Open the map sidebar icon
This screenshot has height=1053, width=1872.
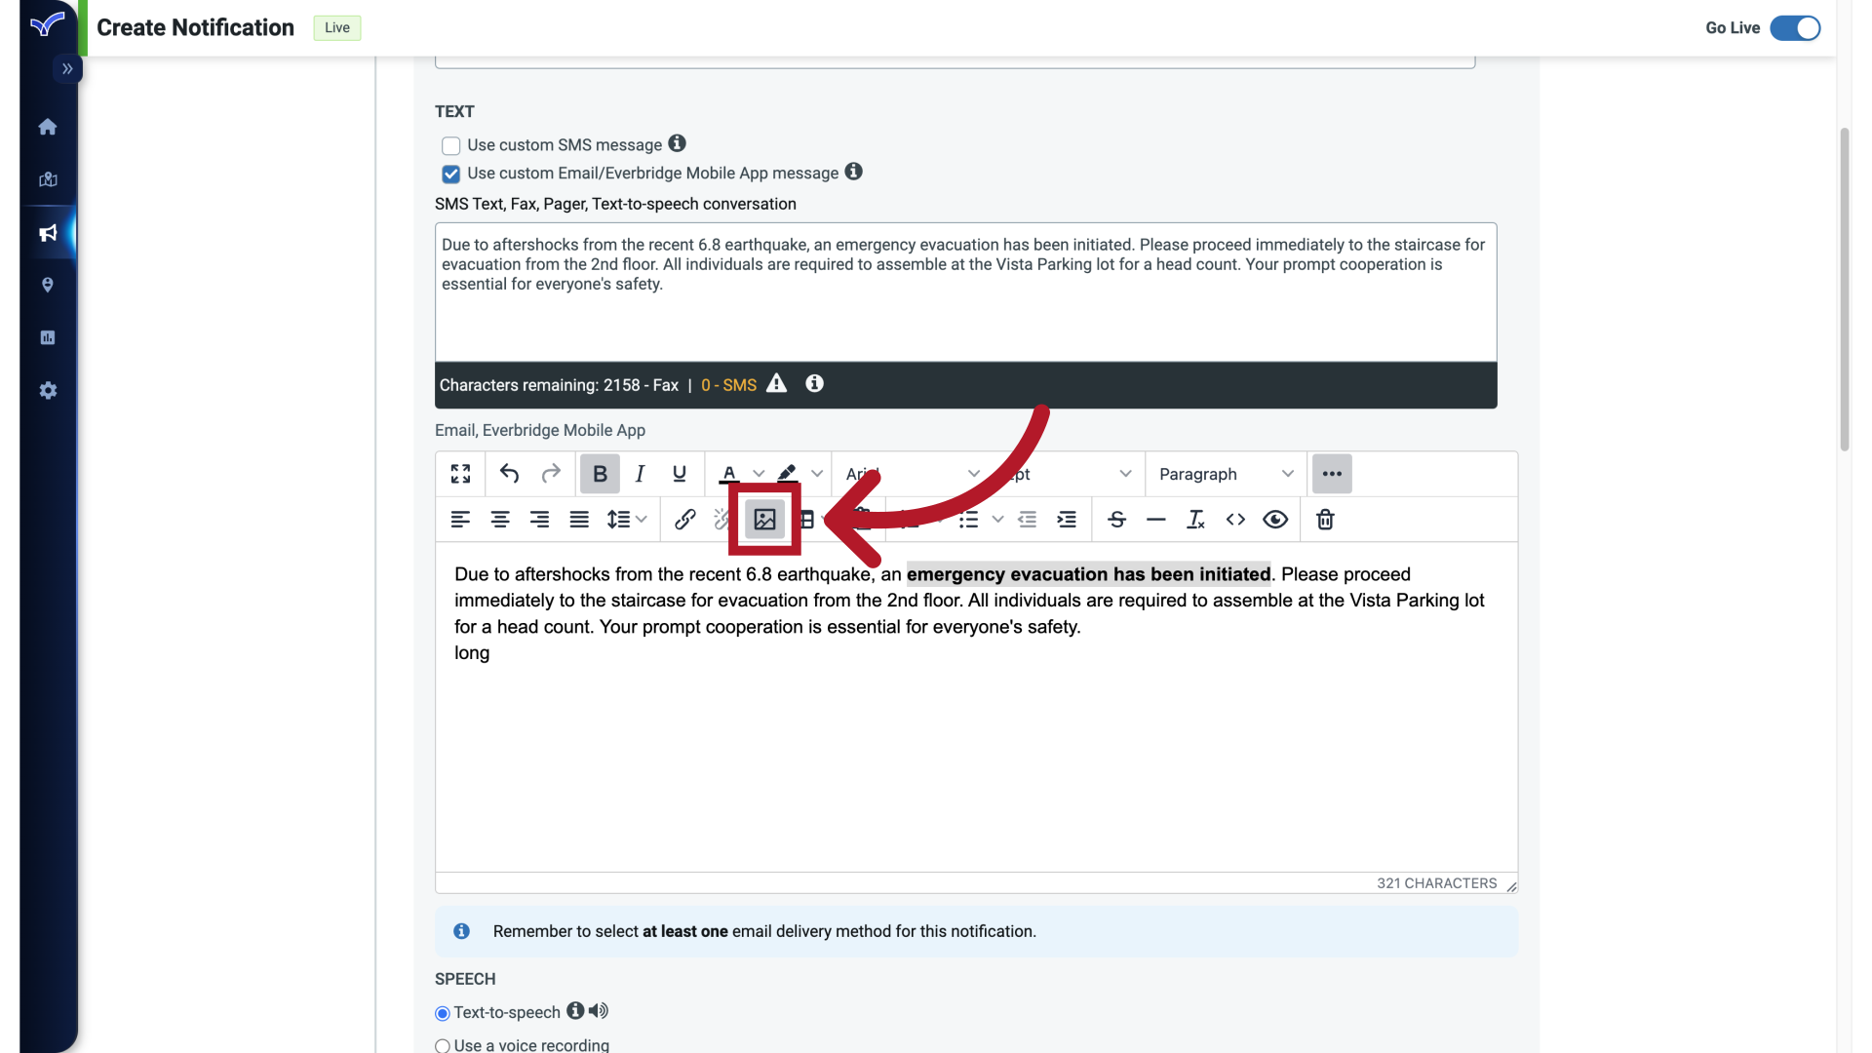[48, 179]
